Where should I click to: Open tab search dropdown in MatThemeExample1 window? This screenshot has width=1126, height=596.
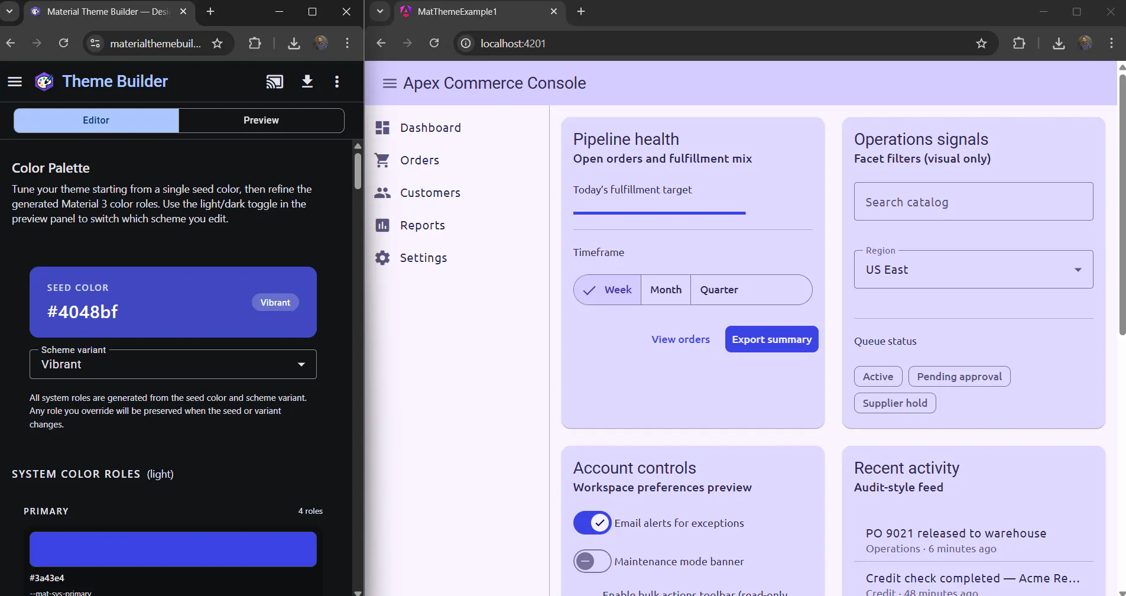coord(380,11)
